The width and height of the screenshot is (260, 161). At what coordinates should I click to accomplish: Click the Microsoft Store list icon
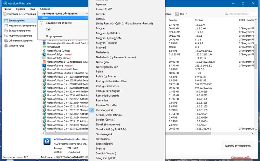click(x=44, y=66)
